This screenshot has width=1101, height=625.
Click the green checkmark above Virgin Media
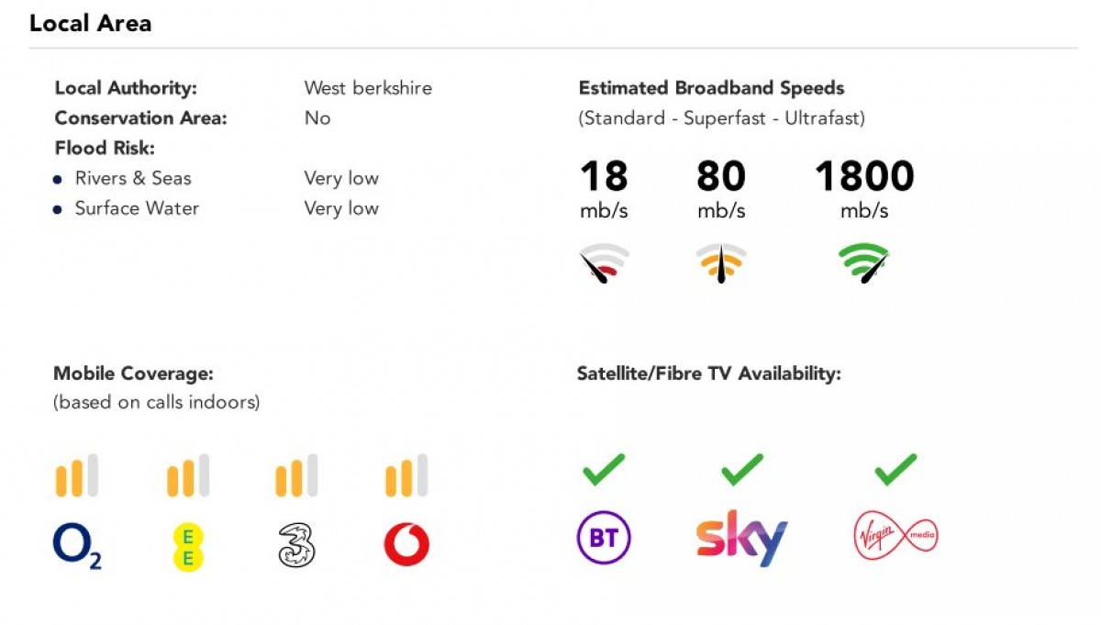click(895, 469)
